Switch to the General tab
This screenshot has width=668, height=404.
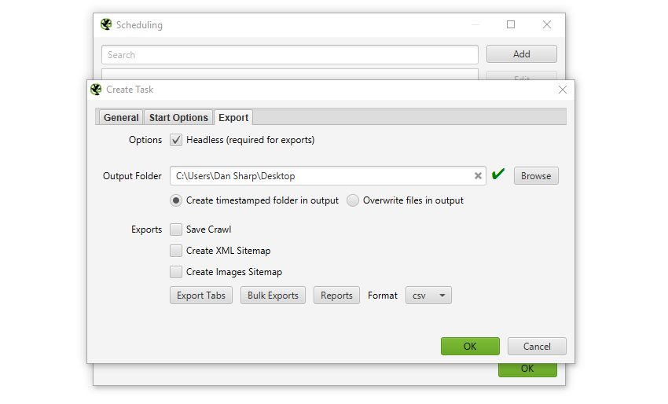click(x=121, y=118)
